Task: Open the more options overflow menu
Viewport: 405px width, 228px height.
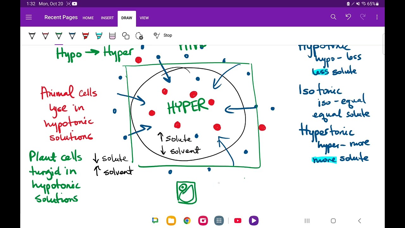Action: (377, 17)
